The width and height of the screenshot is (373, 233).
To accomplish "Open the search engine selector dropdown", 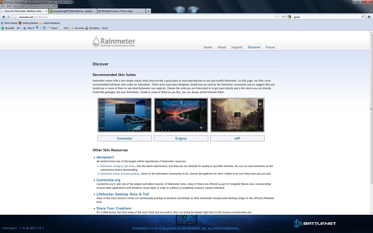I will pos(290,17).
